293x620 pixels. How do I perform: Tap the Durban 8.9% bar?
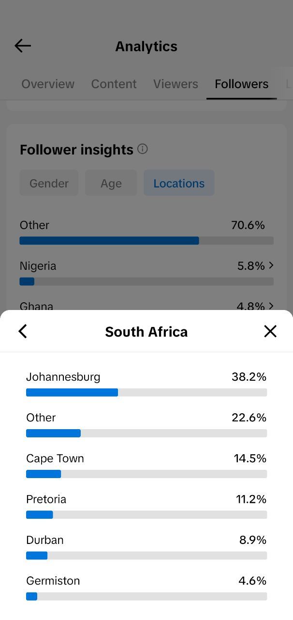tap(146, 556)
